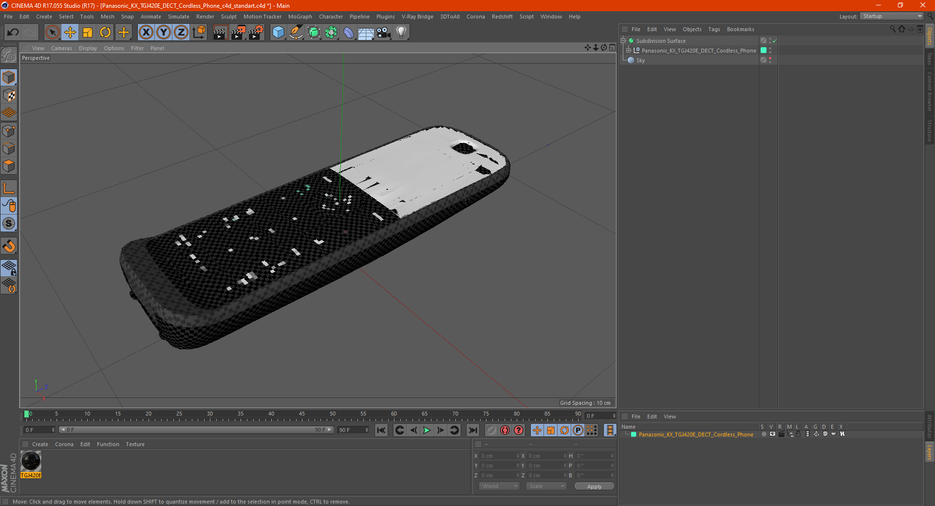
Task: Click the Panasonic object layer color swatch
Action: point(764,50)
